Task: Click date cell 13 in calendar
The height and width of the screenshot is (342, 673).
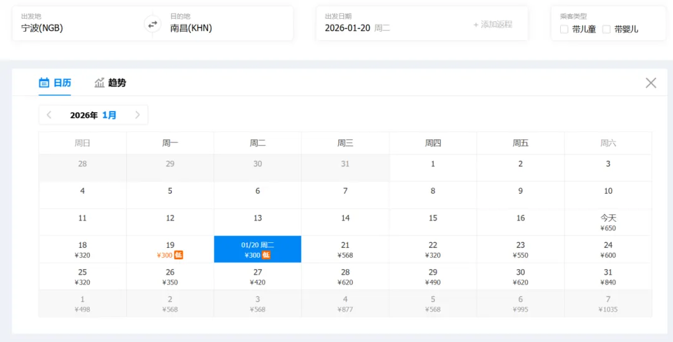Action: (x=257, y=222)
